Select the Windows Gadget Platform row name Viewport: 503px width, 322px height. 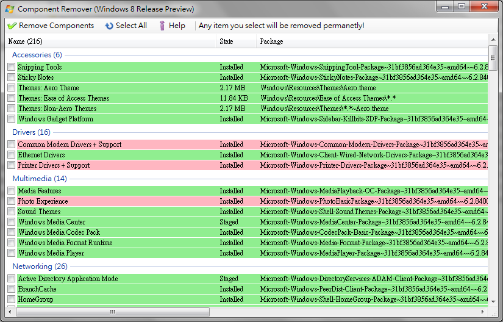[56, 119]
